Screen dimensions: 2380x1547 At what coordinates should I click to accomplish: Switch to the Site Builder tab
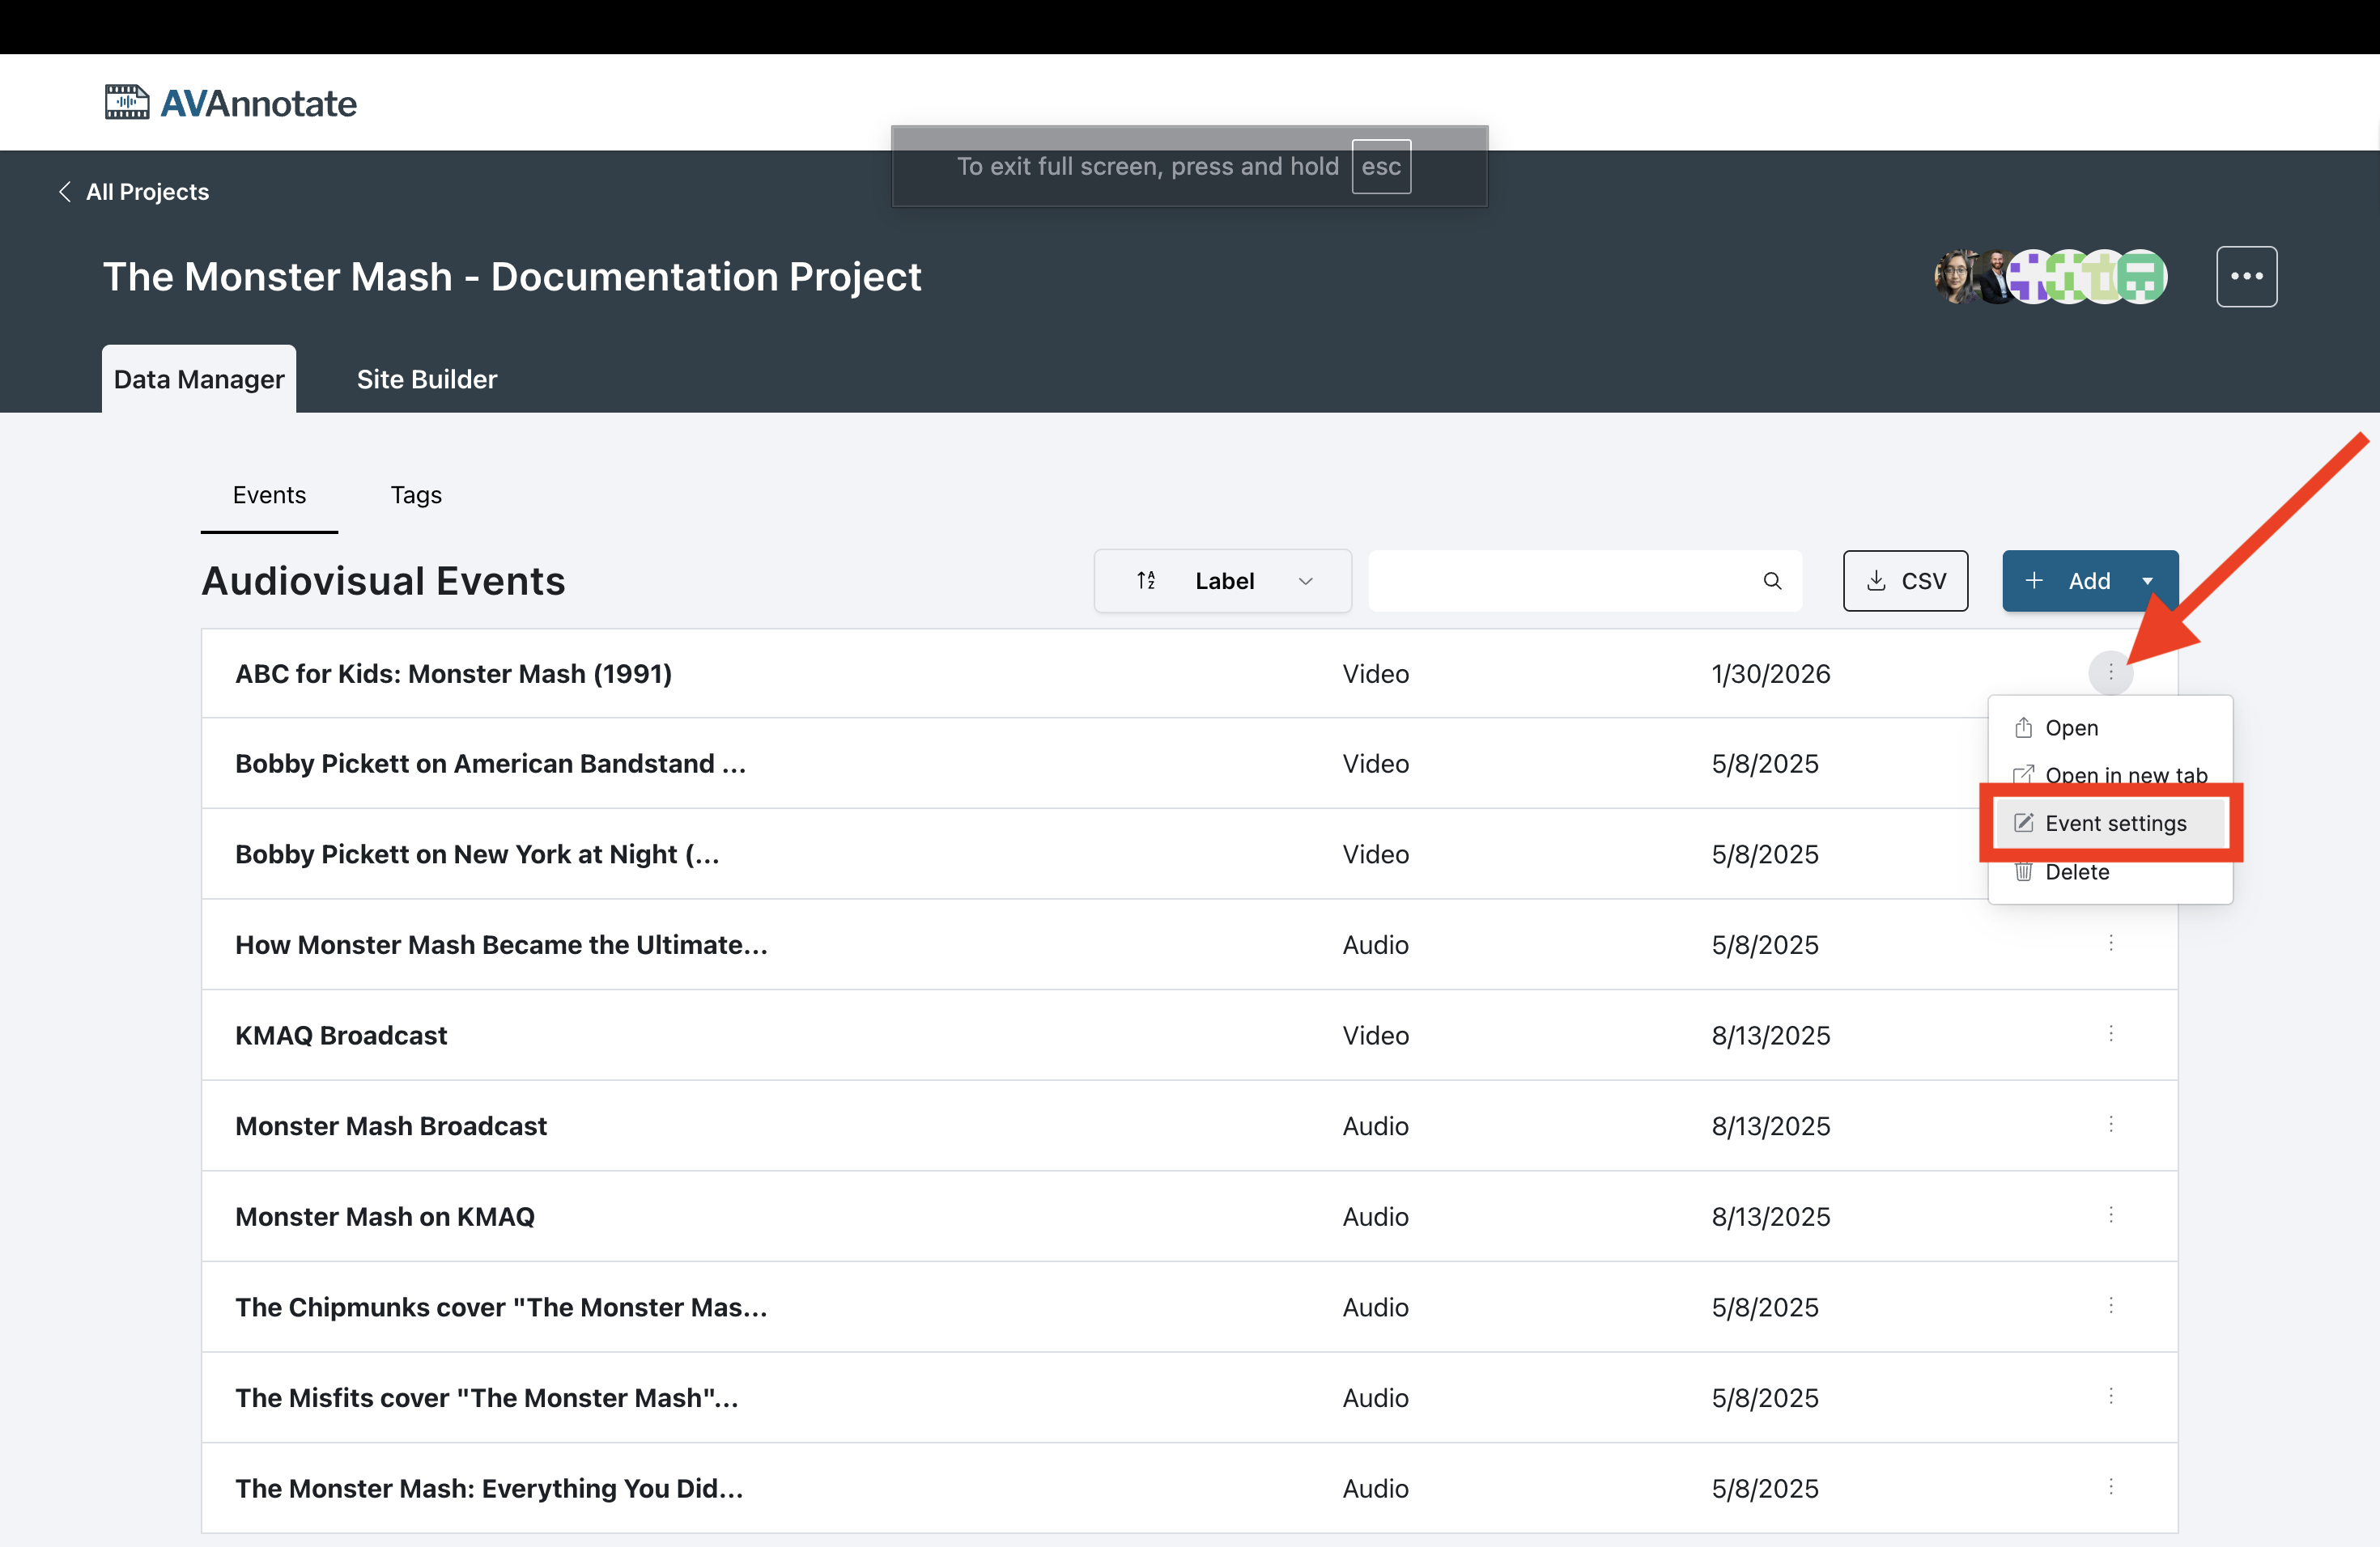click(x=426, y=379)
